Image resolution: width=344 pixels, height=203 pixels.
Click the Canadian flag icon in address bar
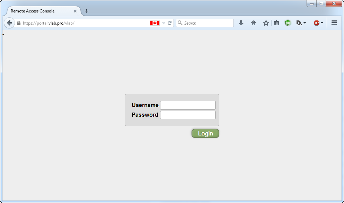tap(155, 23)
